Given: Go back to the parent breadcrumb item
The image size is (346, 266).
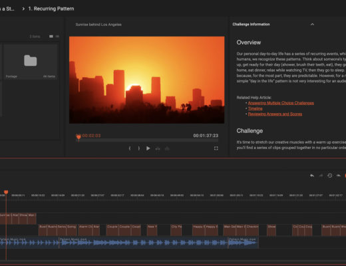Looking at the screenshot, I should click(7, 9).
